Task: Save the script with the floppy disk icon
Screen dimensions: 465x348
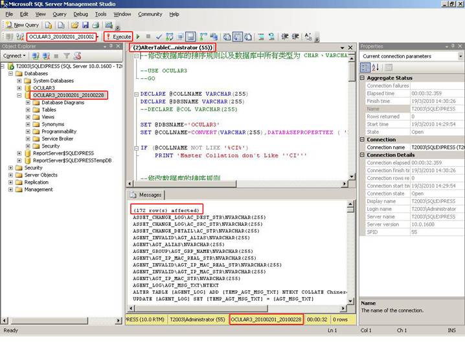Action: coord(85,25)
